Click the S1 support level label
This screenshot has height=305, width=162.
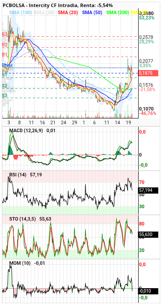point(5,75)
